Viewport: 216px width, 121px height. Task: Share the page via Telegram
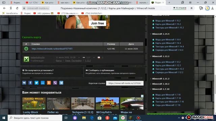click(61, 83)
